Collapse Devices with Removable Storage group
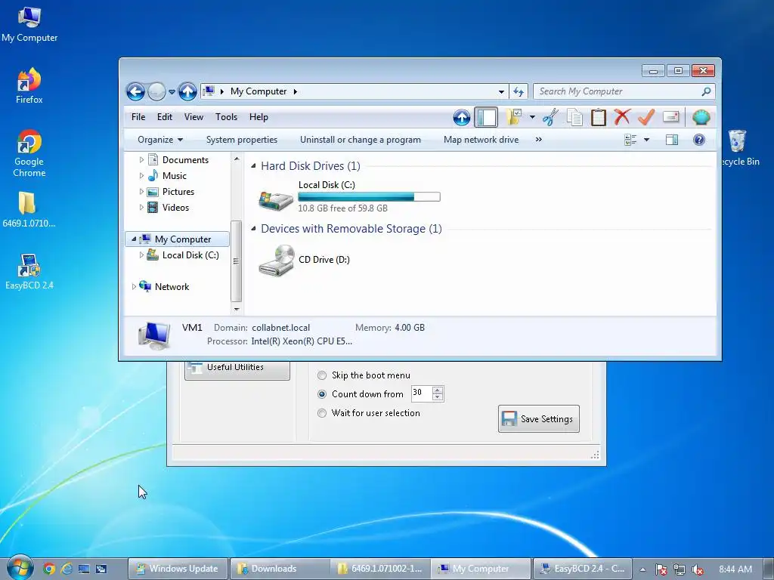 (x=253, y=228)
